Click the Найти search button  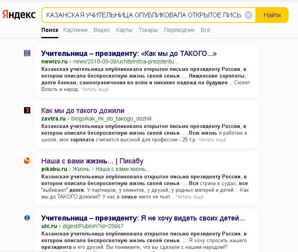[x=272, y=15]
